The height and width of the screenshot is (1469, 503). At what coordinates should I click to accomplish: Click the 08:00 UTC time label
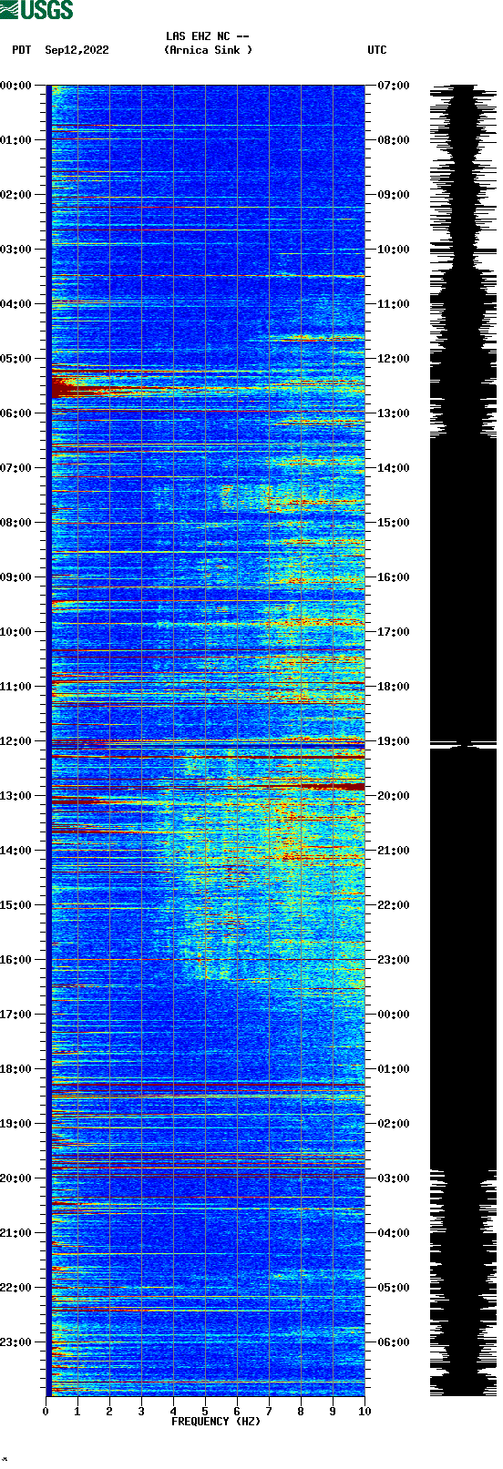point(394,140)
